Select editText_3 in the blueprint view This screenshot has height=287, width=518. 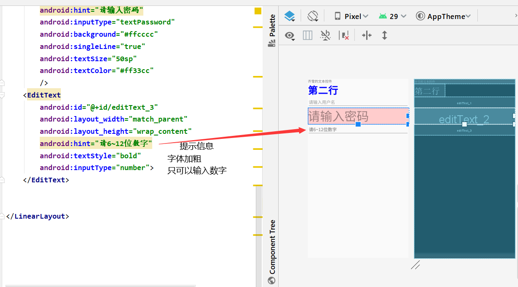(x=464, y=130)
